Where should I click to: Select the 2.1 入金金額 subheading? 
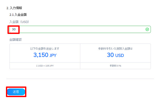(18, 15)
